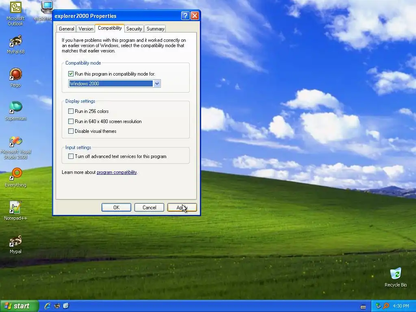Launch Internet Explorer from Quick Launch
The height and width of the screenshot is (312, 416).
[48, 306]
